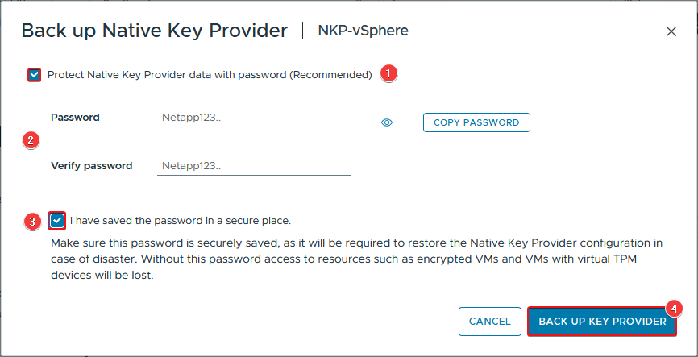Click the bold Password label
The image size is (698, 357).
75,118
